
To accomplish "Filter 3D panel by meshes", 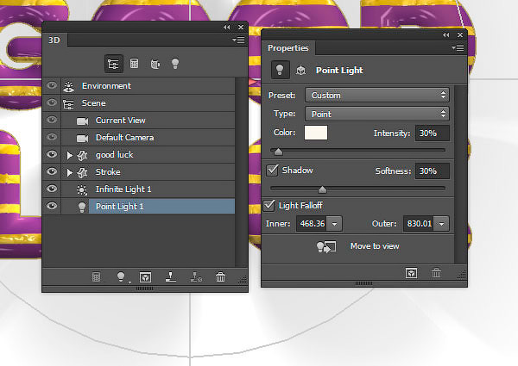I will 134,64.
